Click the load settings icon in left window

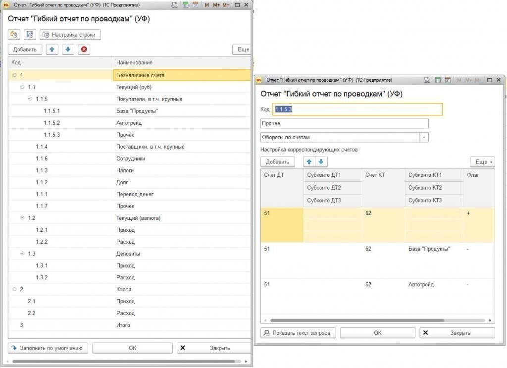[x=14, y=35]
